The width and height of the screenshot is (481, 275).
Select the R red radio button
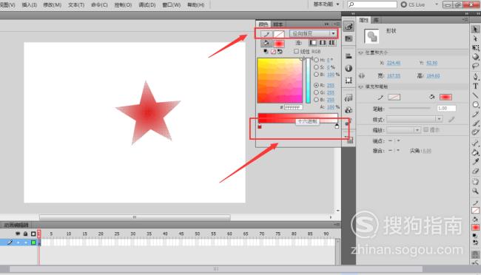(316, 85)
